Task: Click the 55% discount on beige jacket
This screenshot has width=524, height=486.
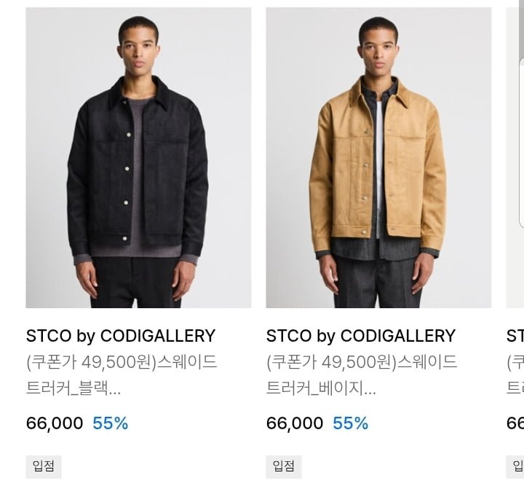Action: 351,423
